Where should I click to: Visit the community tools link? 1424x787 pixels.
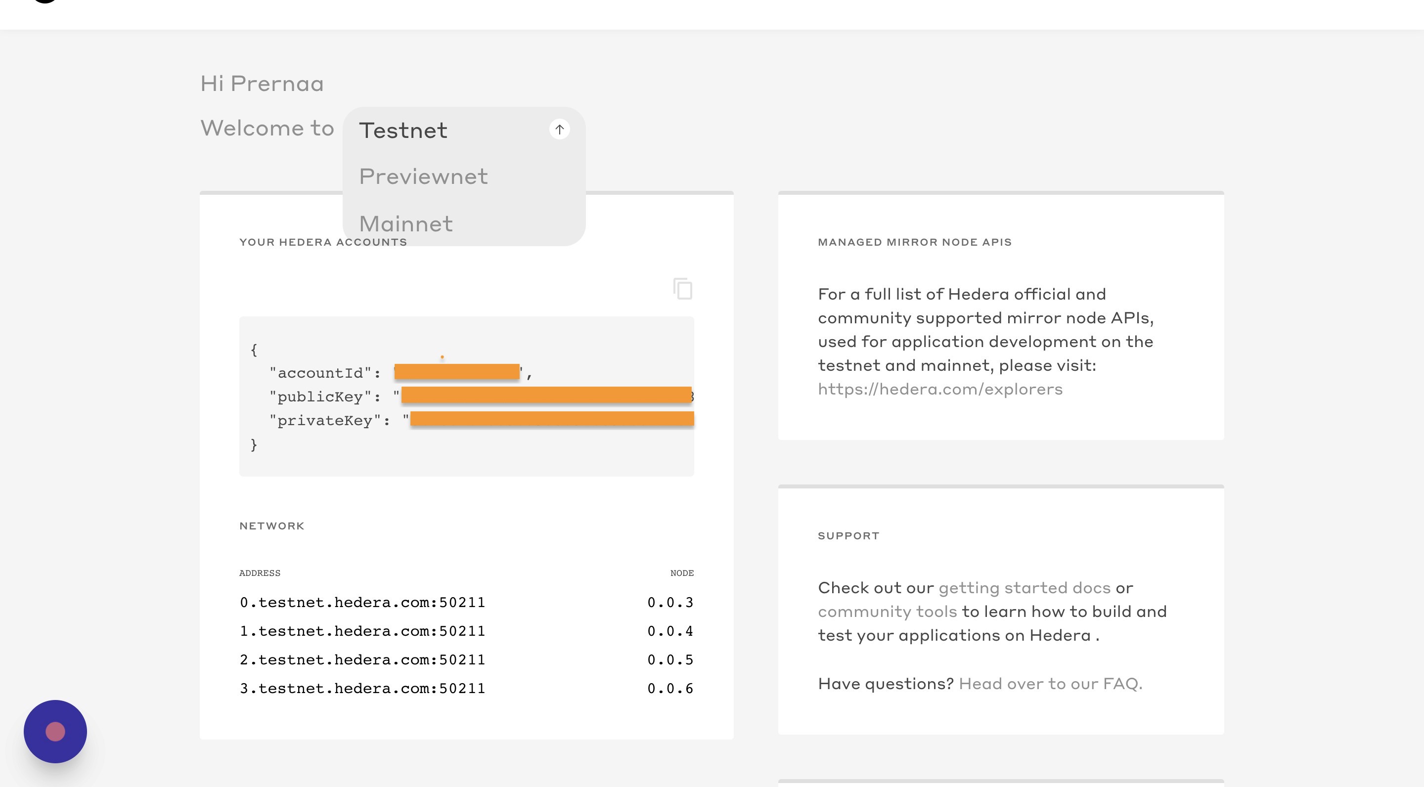tap(887, 611)
